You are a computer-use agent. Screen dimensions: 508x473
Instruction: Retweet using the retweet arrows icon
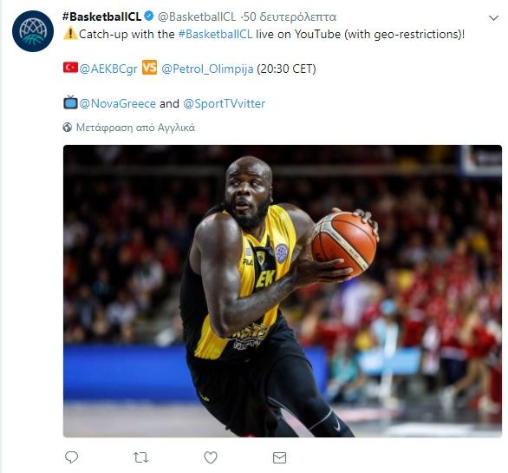click(140, 457)
